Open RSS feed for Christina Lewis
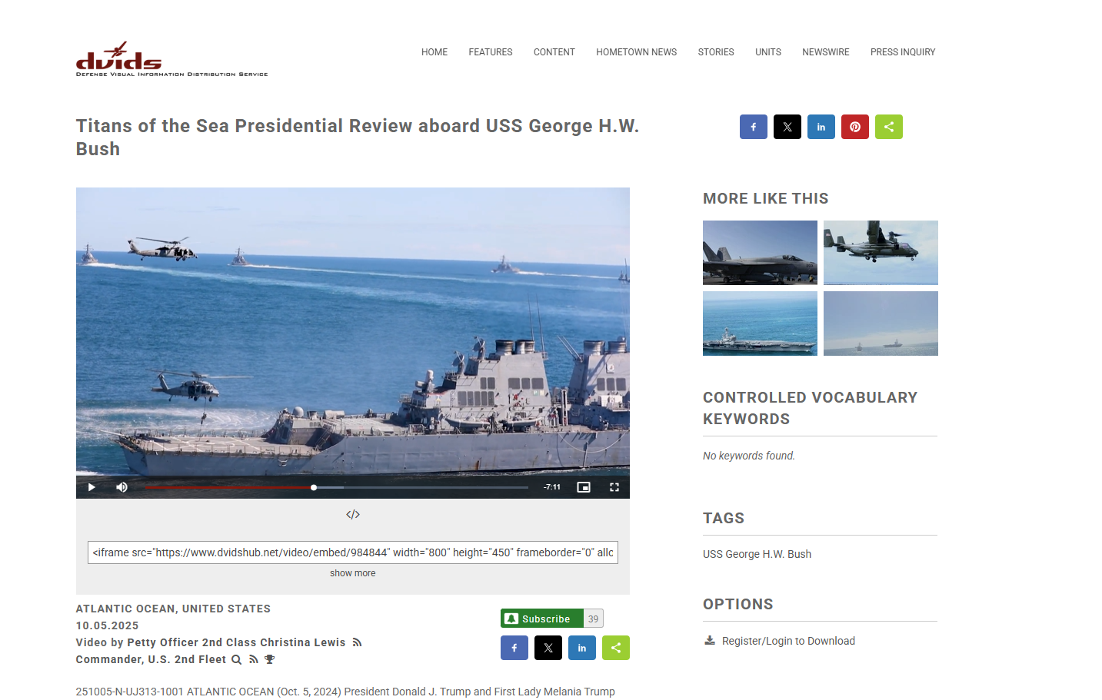 coord(357,642)
